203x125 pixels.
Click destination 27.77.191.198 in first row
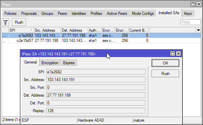73,35
